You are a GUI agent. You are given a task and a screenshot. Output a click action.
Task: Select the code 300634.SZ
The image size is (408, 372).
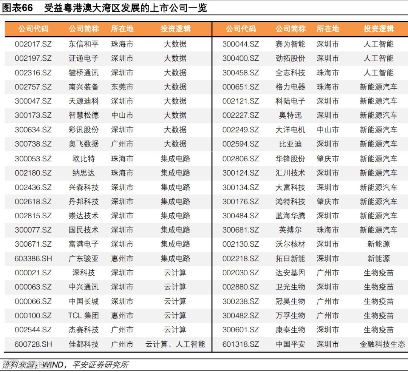[x=33, y=130]
